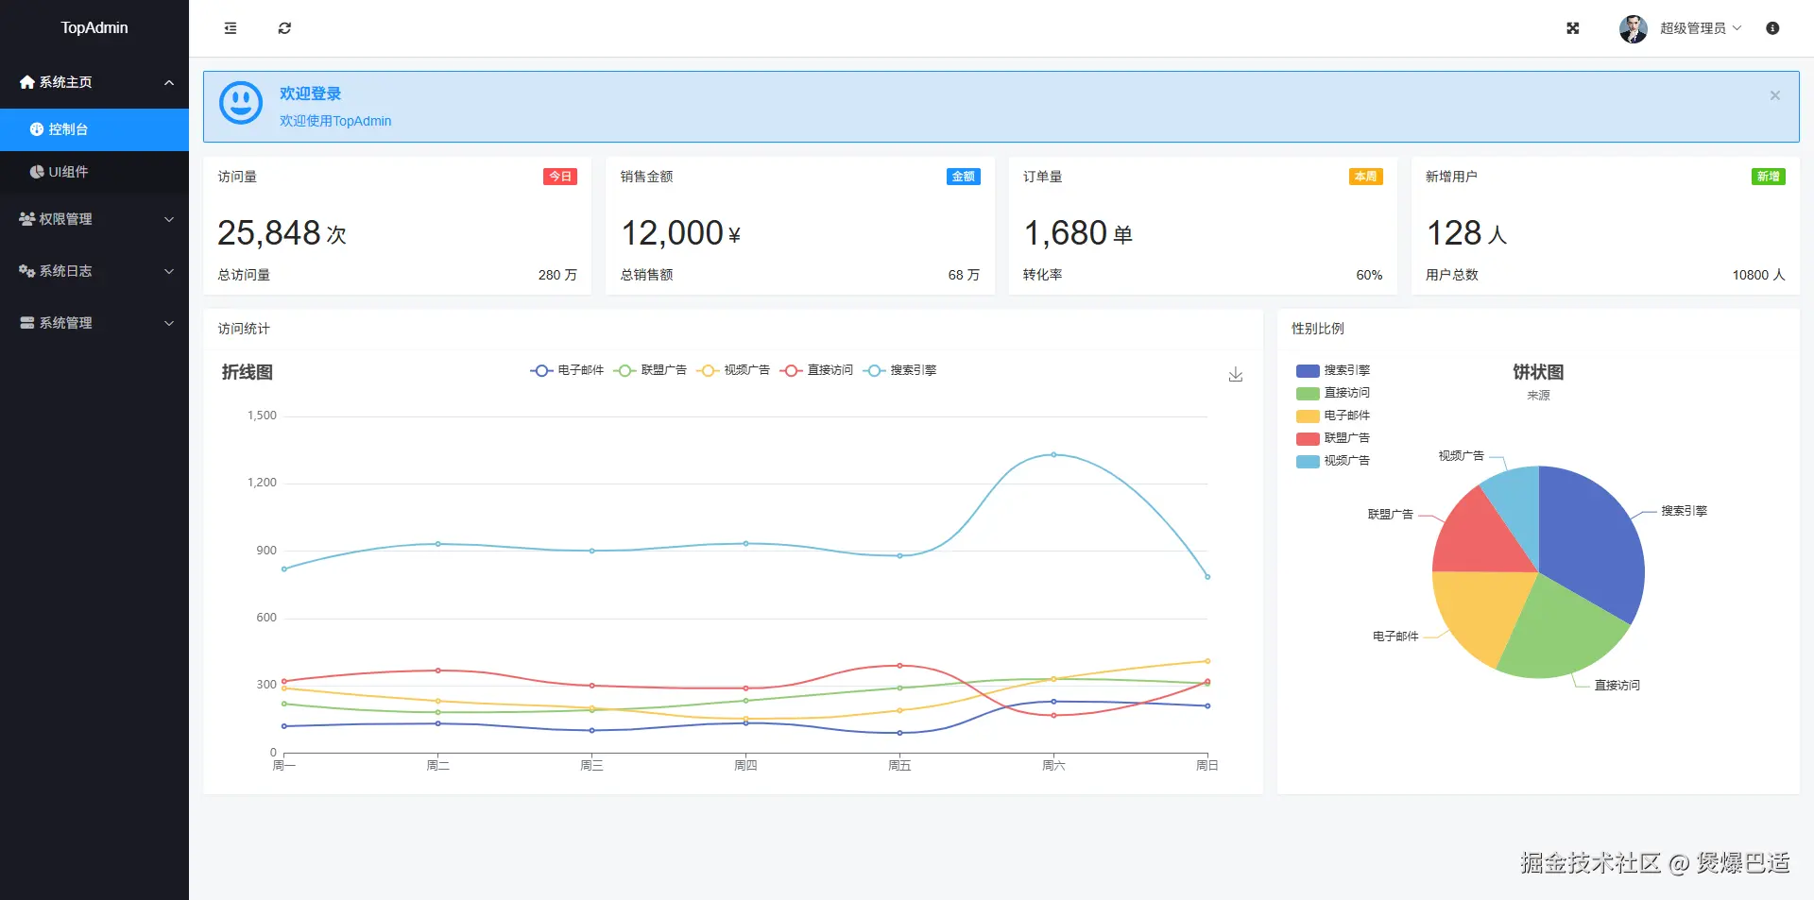
Task: Click the 控制台 sidebar icon
Action: 37,128
